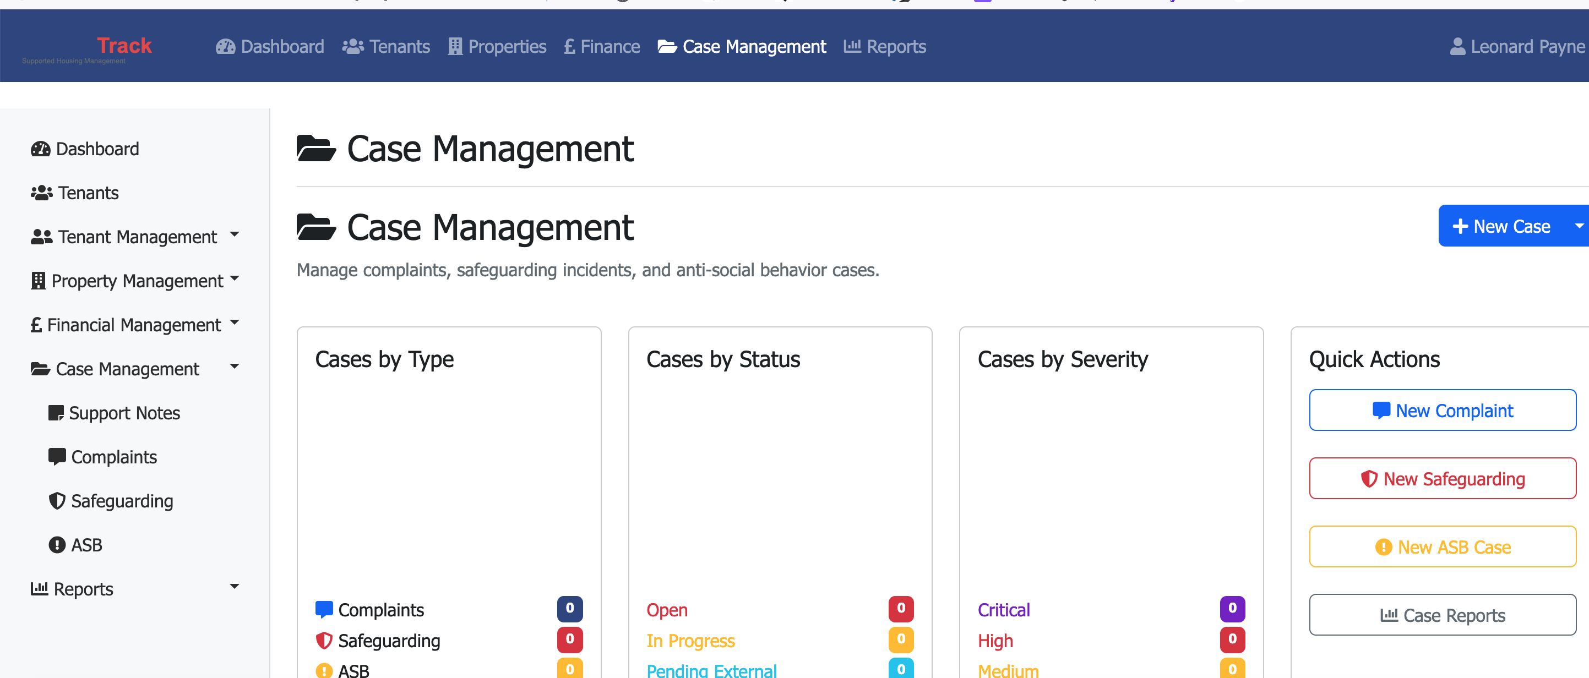Viewport: 1589px width, 678px height.
Task: Open Complaints via the speech bubble icon
Action: (x=57, y=457)
